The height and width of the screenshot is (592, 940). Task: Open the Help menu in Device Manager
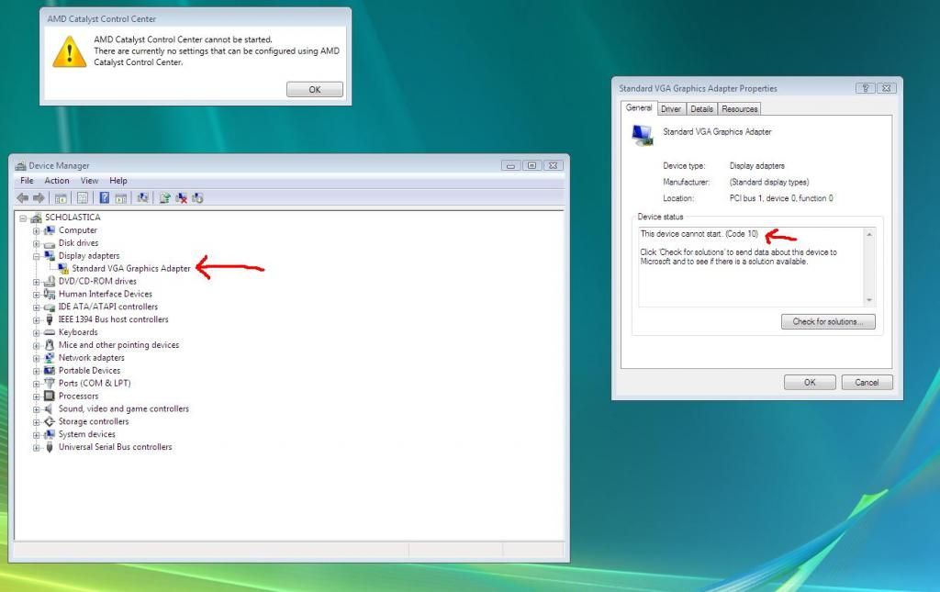pyautogui.click(x=118, y=181)
